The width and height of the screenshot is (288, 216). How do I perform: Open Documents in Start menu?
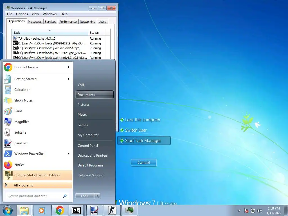click(x=94, y=94)
